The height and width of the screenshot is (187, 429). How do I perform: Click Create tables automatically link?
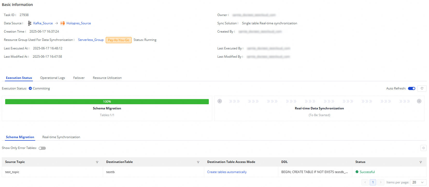227,172
